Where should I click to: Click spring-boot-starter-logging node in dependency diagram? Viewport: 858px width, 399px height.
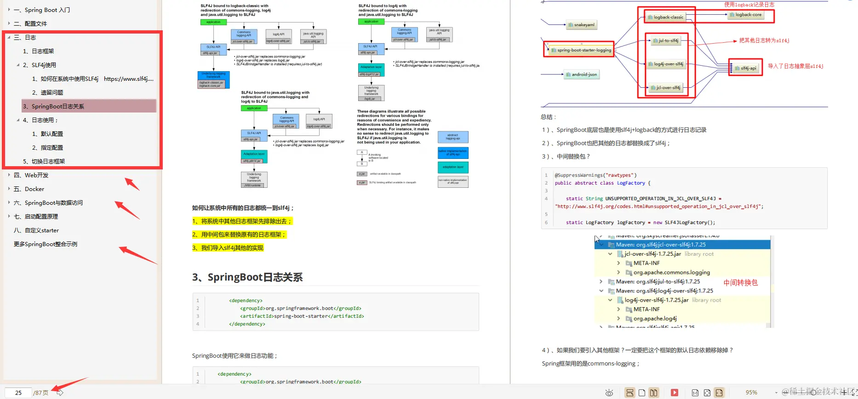tap(581, 50)
